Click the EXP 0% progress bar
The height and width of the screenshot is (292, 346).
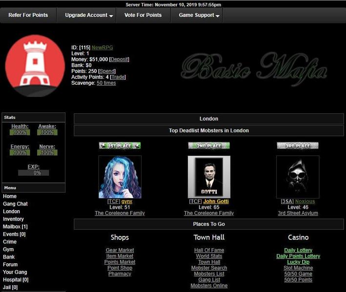pos(34,173)
